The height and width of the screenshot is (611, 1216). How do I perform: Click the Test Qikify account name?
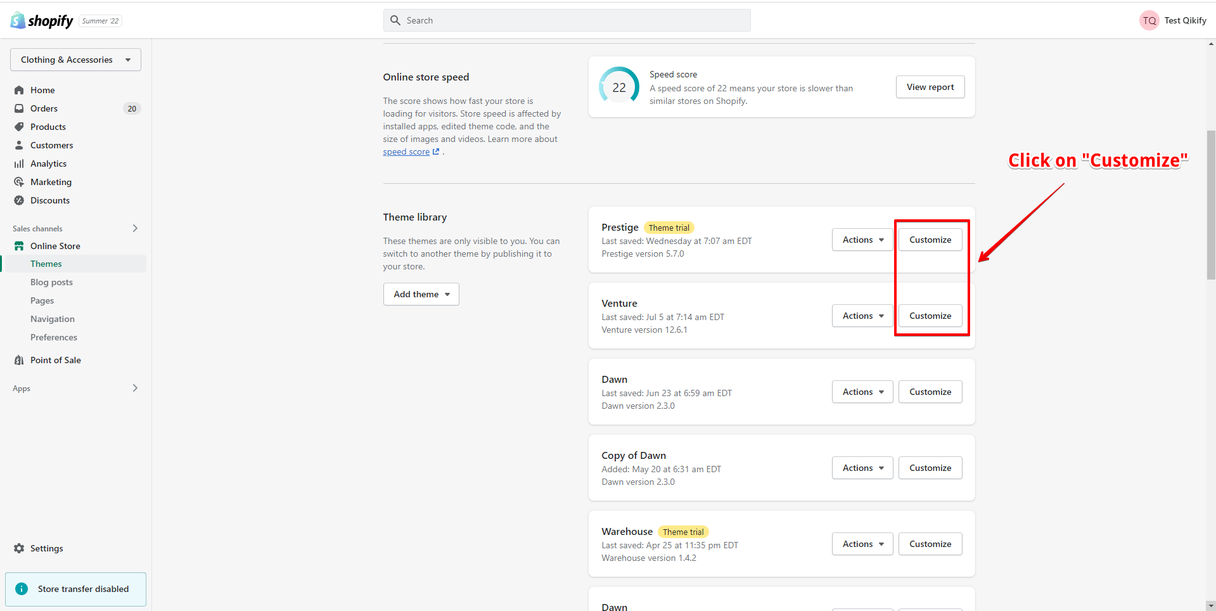(1185, 20)
